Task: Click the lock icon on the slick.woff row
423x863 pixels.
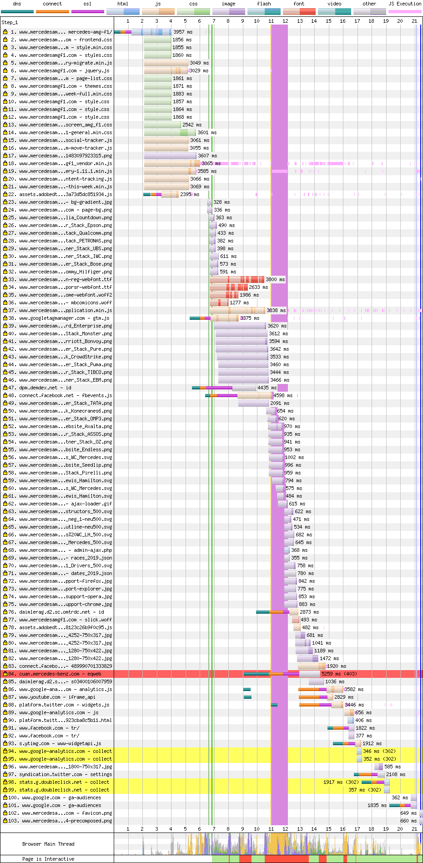Action: coord(5,620)
